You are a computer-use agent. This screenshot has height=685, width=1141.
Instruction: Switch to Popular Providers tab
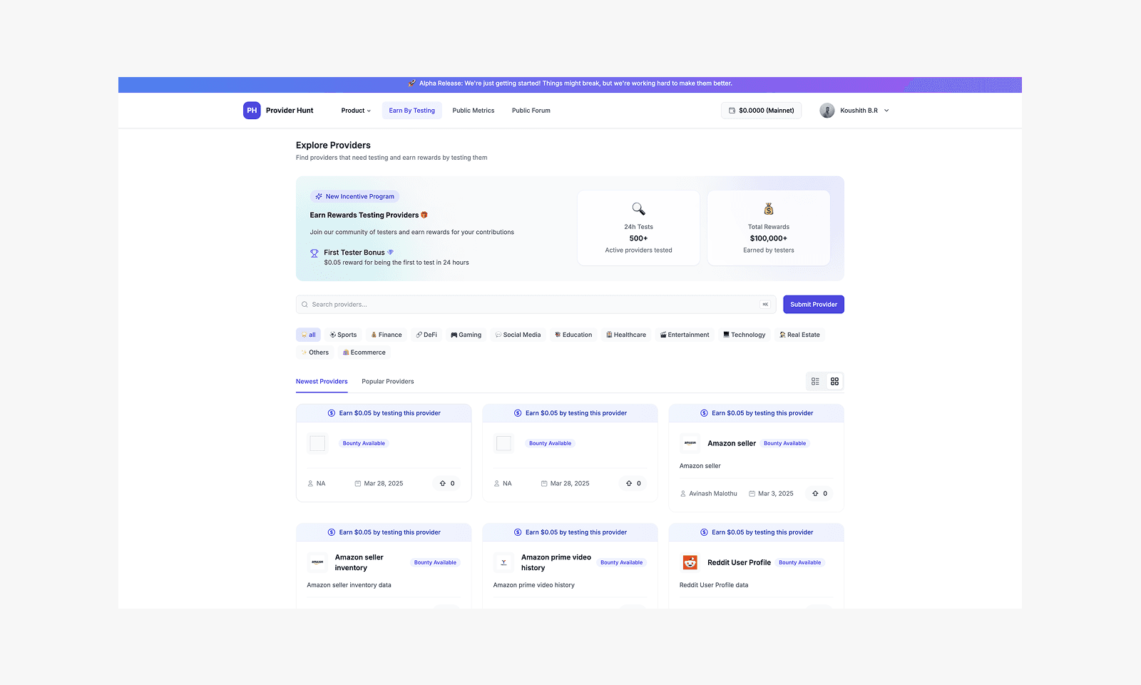pyautogui.click(x=387, y=382)
